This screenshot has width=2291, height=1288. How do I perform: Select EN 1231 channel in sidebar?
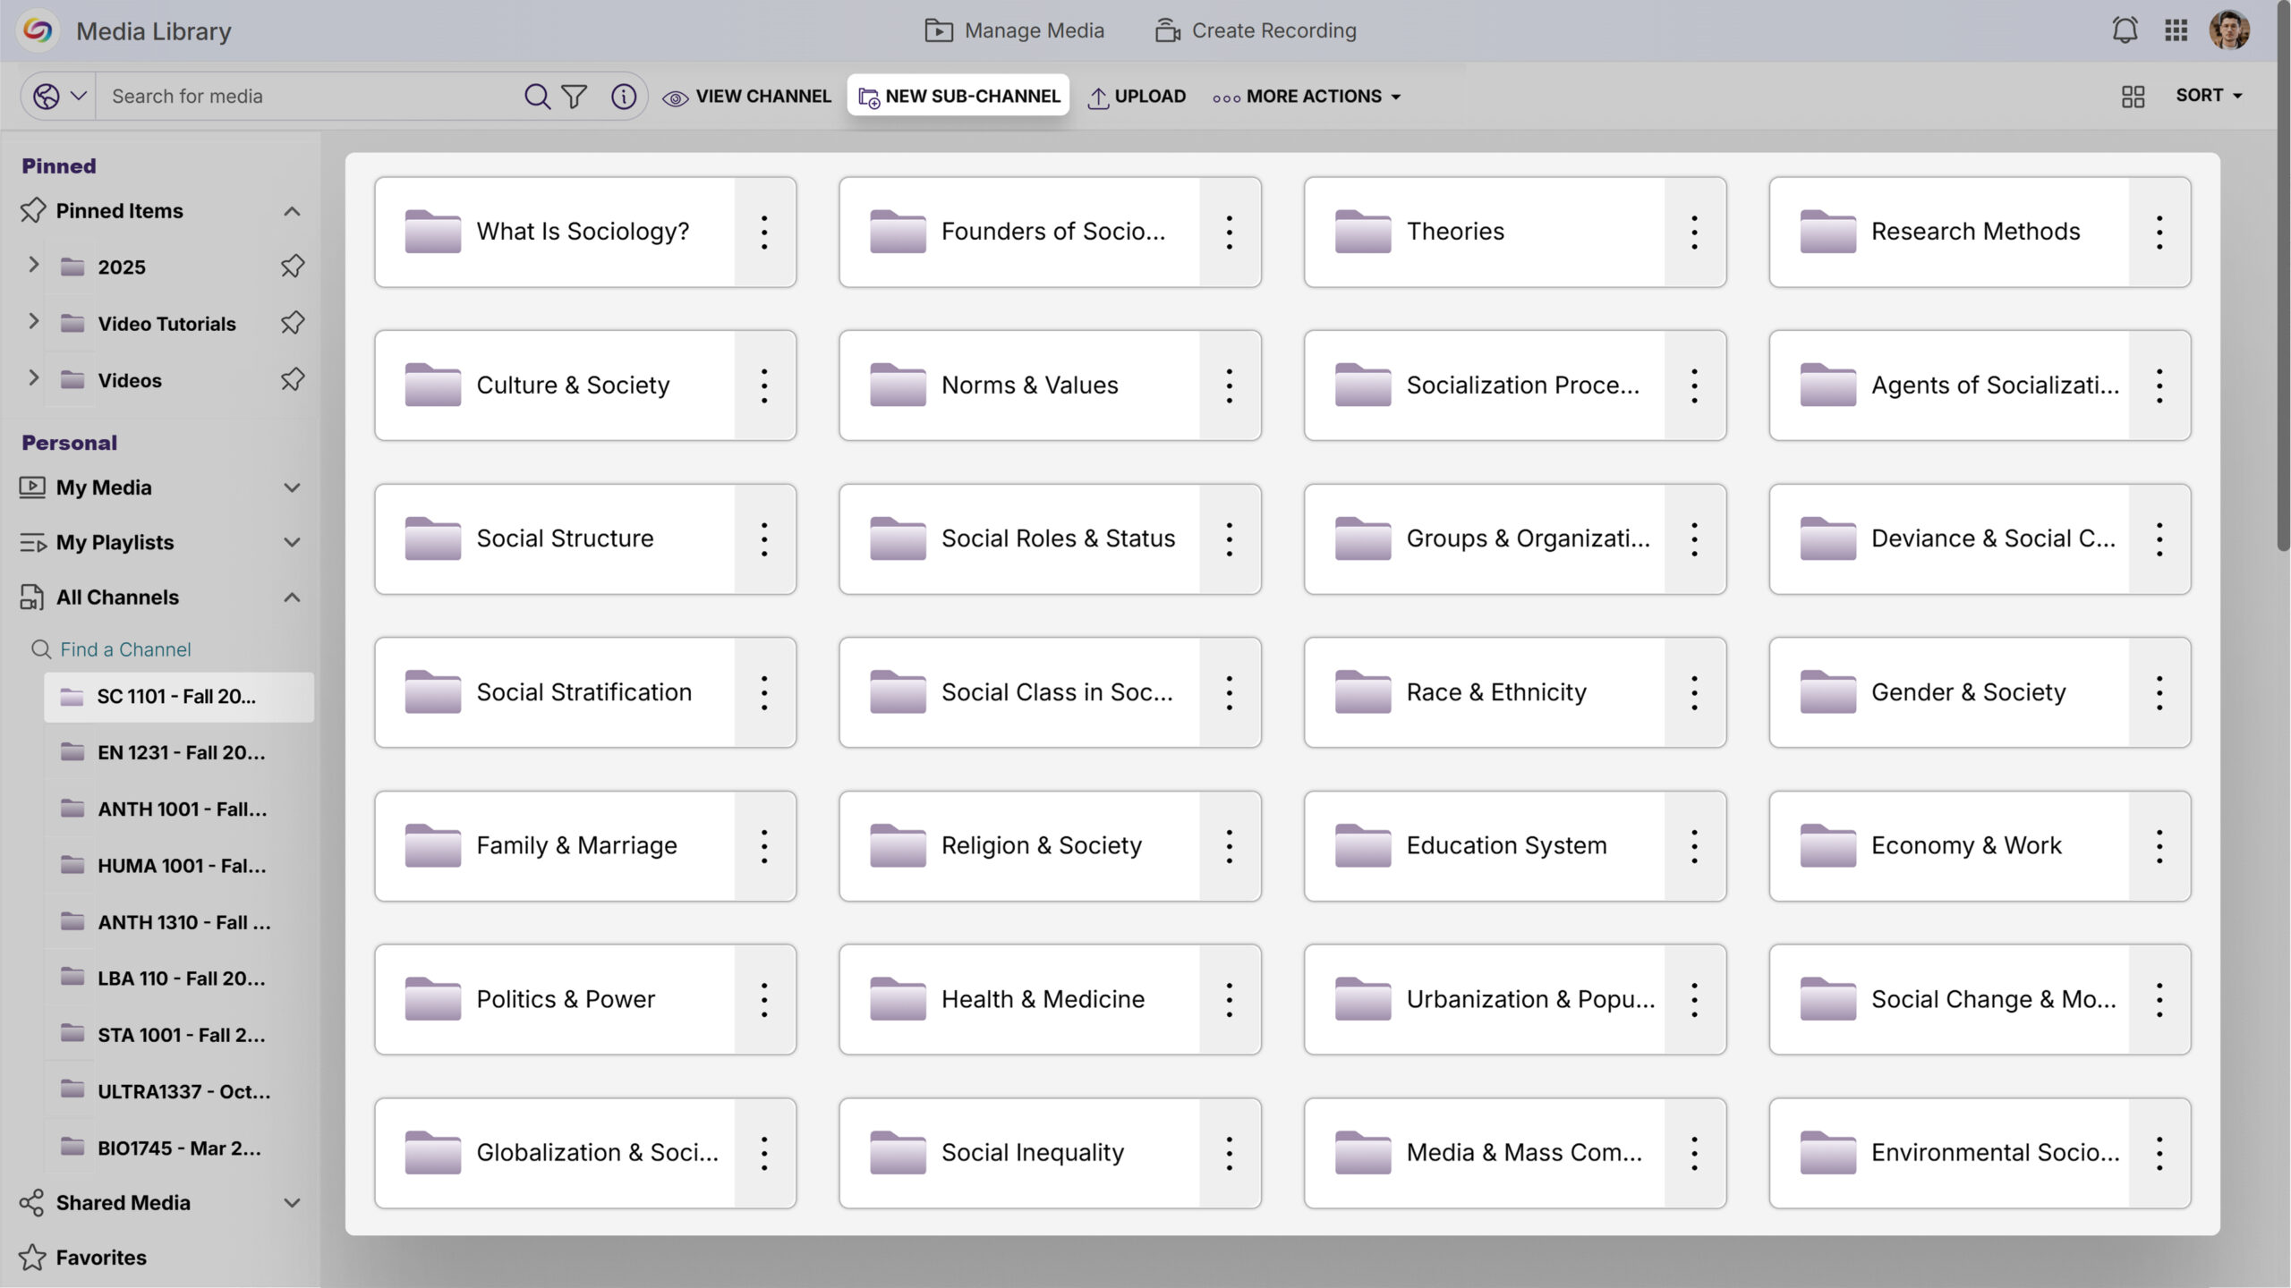coord(180,752)
